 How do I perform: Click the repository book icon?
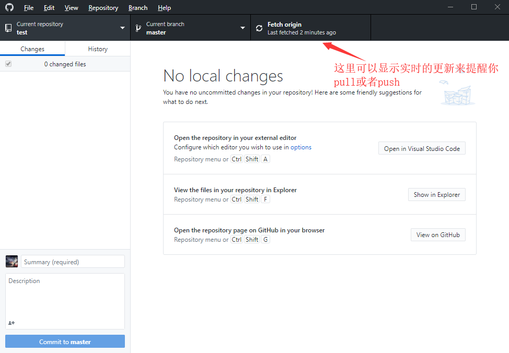[8, 28]
